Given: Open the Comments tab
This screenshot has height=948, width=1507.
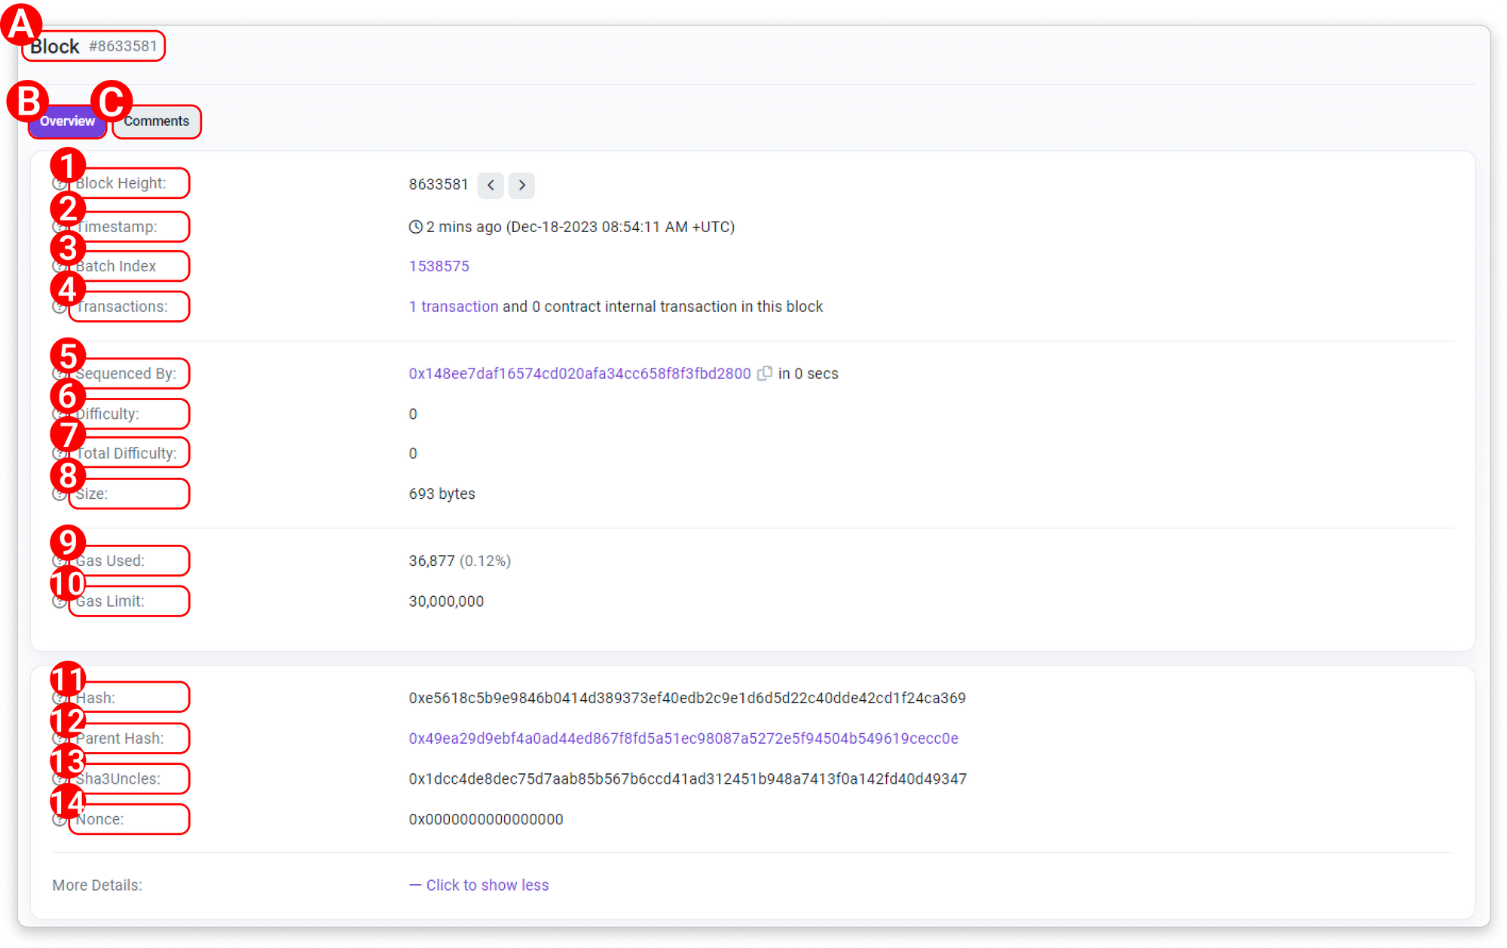Looking at the screenshot, I should (157, 121).
